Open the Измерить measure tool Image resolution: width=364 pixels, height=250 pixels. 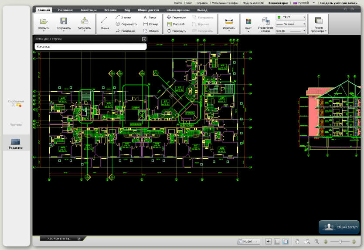(x=229, y=24)
